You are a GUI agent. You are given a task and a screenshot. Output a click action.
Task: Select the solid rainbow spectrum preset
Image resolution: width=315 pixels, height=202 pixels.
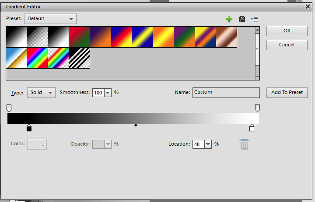point(37,58)
